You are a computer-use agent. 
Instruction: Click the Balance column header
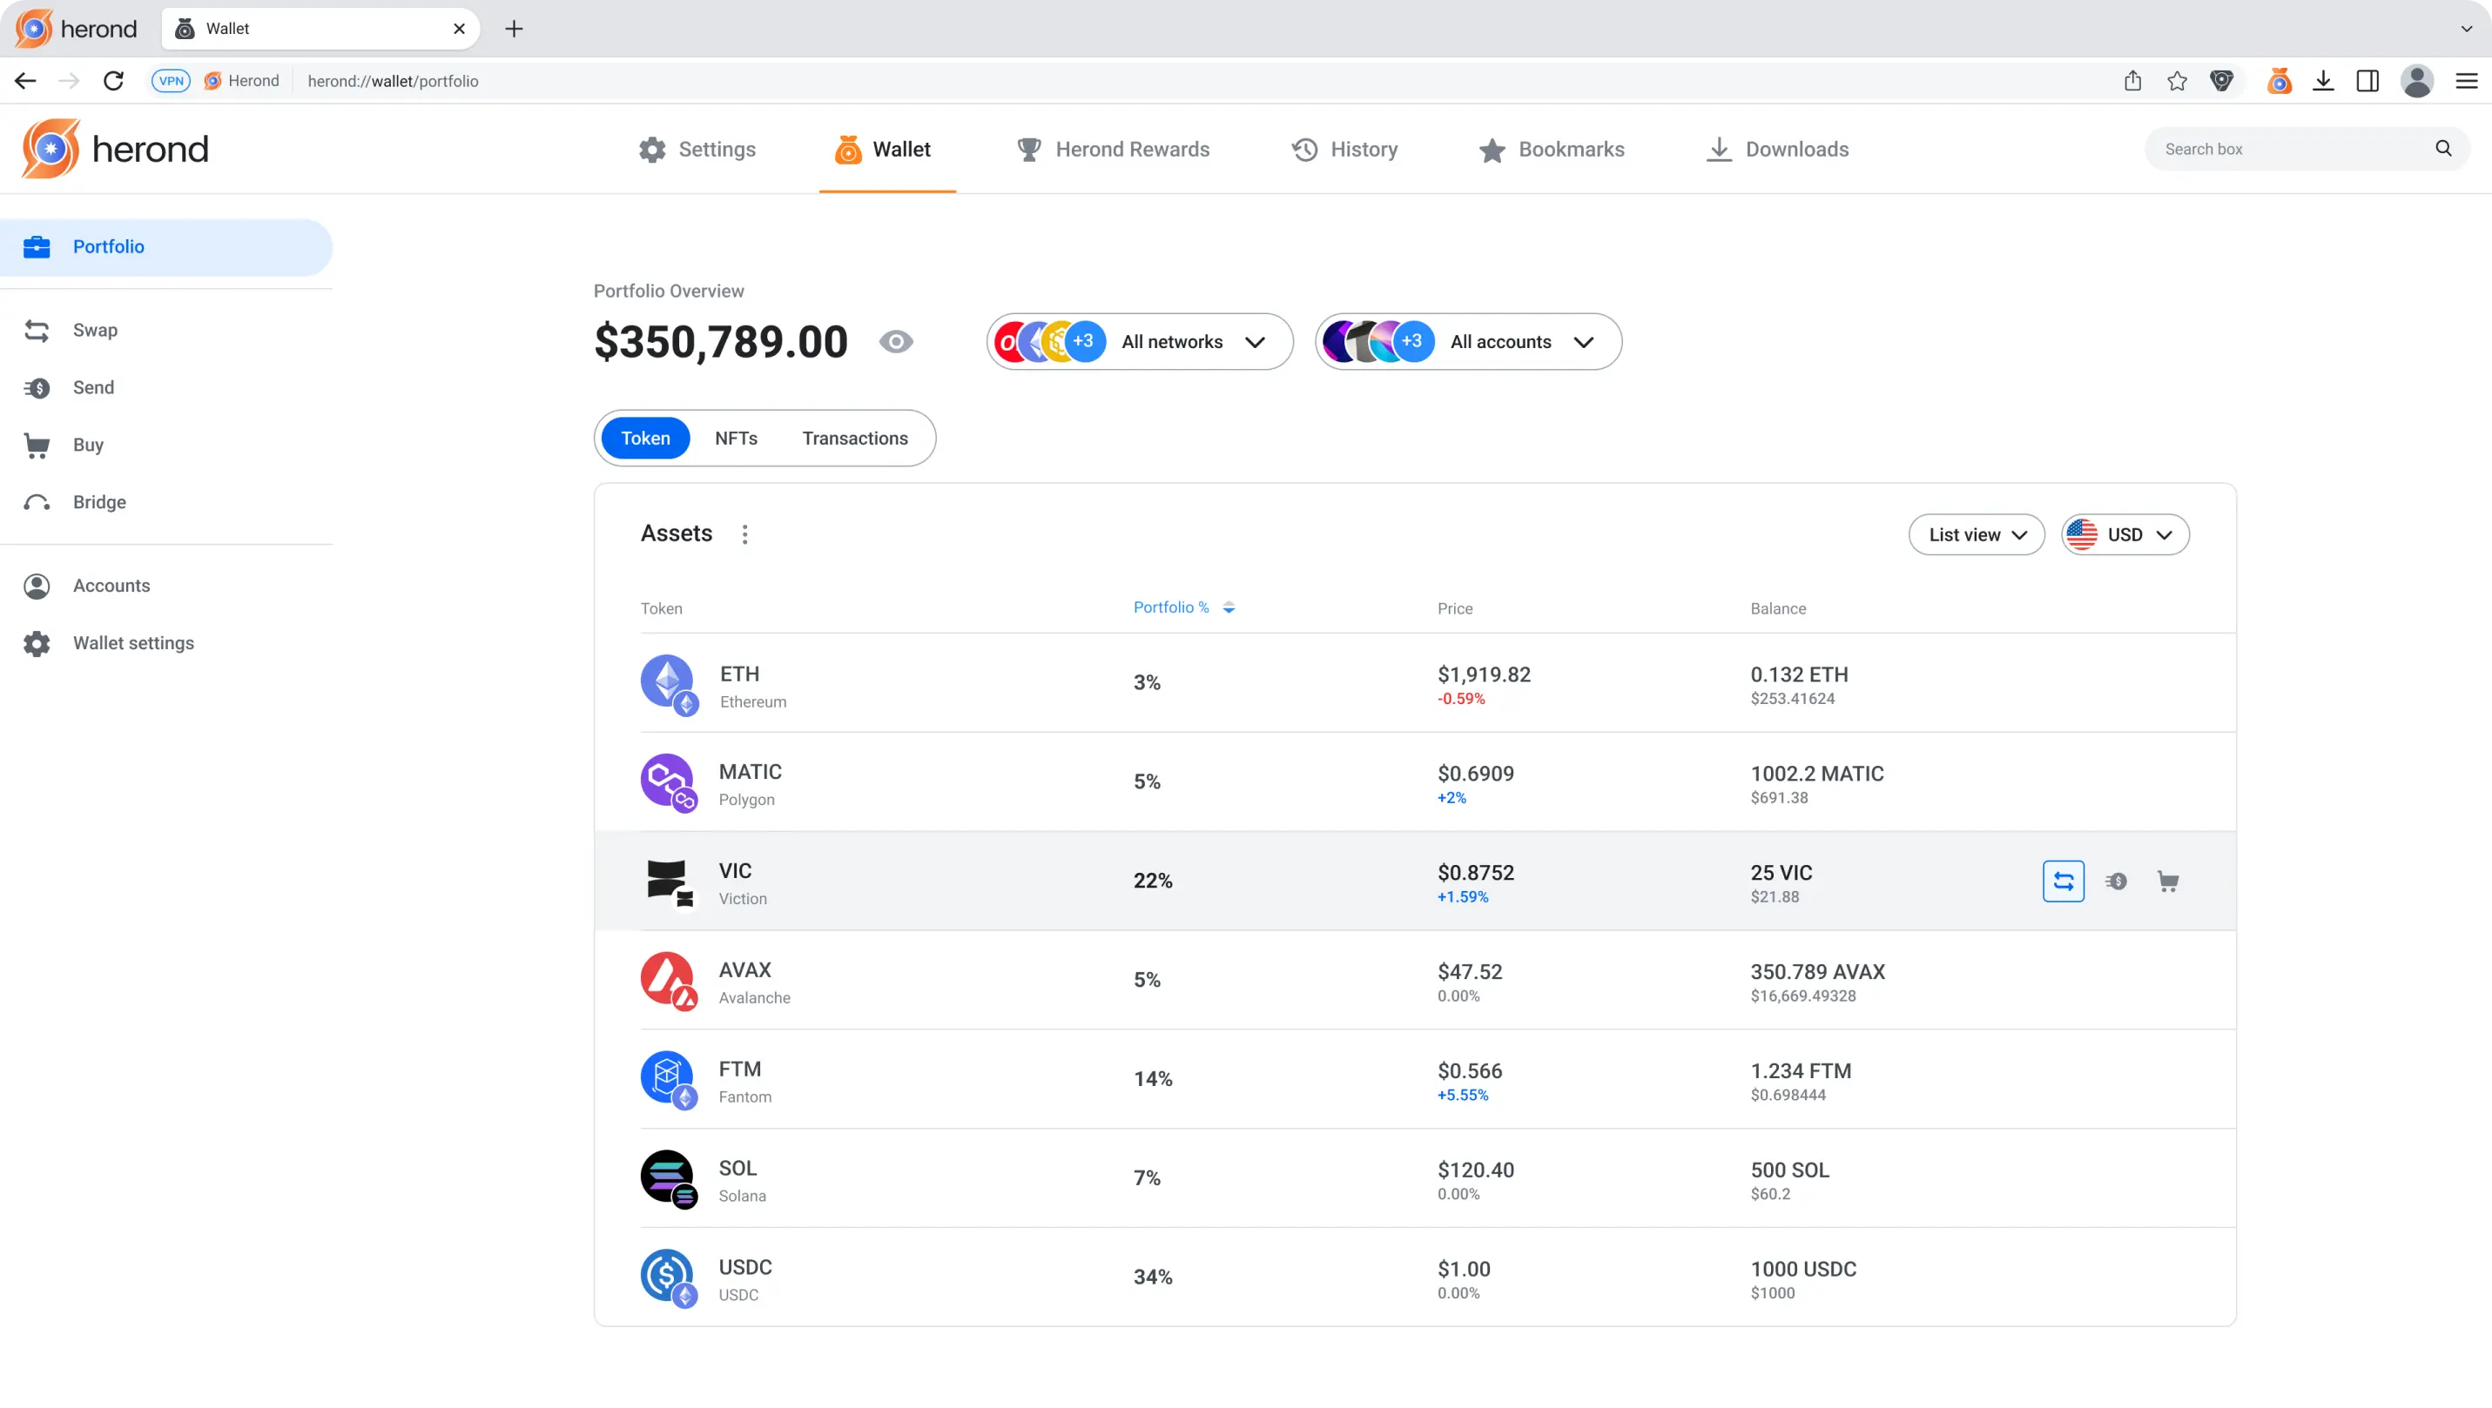pyautogui.click(x=1778, y=609)
